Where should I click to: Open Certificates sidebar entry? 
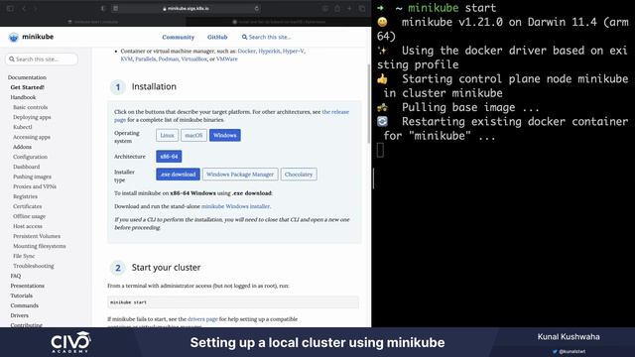click(28, 206)
